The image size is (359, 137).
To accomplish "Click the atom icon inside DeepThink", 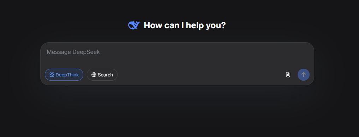I will (52, 75).
